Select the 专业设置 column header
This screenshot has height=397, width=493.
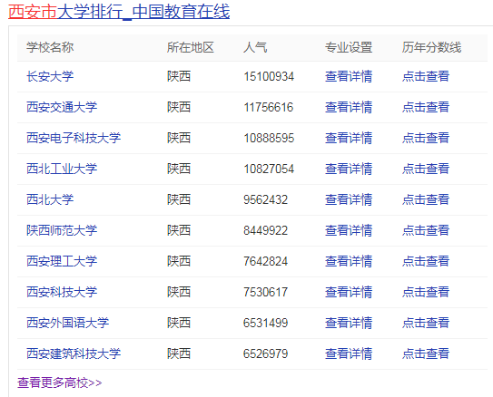349,47
